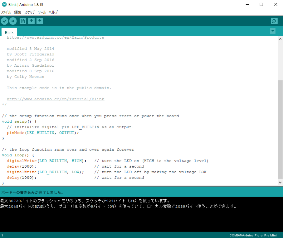Save the sketch using the down-arrow icon
Image resolution: width=283 pixels, height=238 pixels.
pyautogui.click(x=40, y=21)
